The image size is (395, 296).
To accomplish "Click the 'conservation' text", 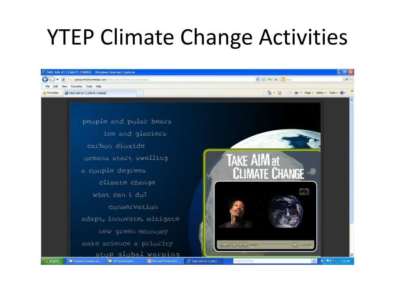I will click(133, 207).
